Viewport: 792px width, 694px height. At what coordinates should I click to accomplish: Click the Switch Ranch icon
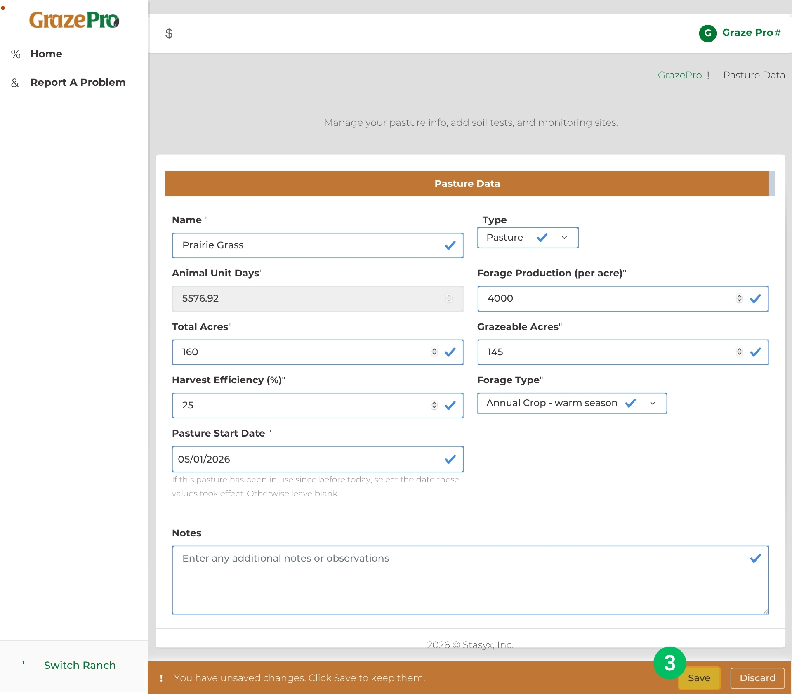[24, 663]
